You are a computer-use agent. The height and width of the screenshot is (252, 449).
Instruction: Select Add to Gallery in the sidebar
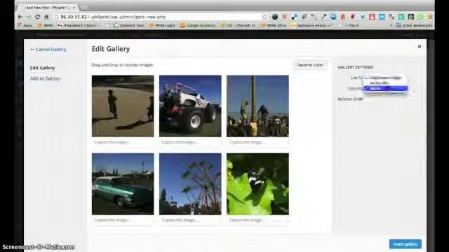[x=45, y=78]
